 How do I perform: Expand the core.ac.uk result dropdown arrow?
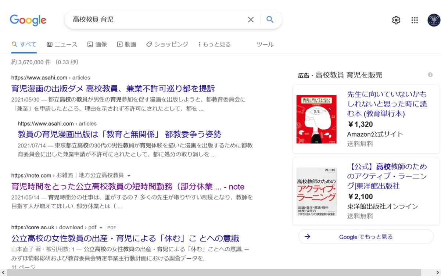101,227
